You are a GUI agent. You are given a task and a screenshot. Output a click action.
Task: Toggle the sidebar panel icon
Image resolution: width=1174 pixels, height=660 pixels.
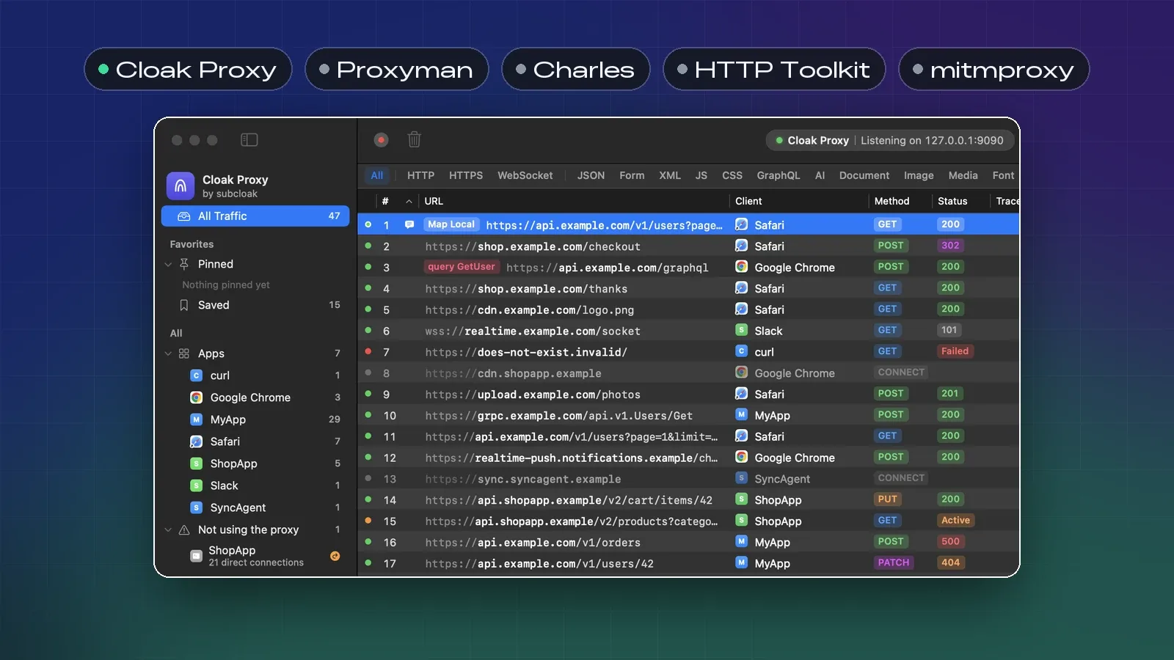coord(249,140)
